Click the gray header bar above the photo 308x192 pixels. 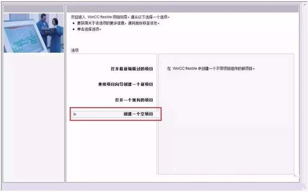[x=34, y=9]
